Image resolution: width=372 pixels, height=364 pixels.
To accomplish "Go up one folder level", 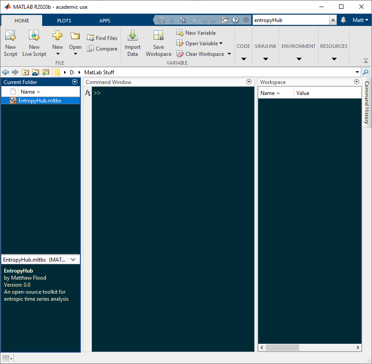I will 25,72.
